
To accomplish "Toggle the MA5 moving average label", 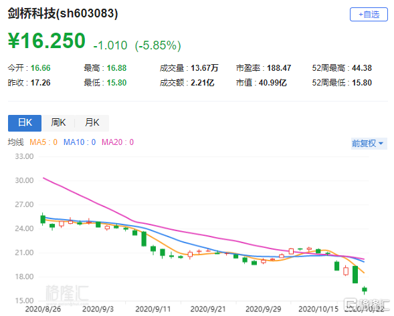I will pyautogui.click(x=43, y=142).
